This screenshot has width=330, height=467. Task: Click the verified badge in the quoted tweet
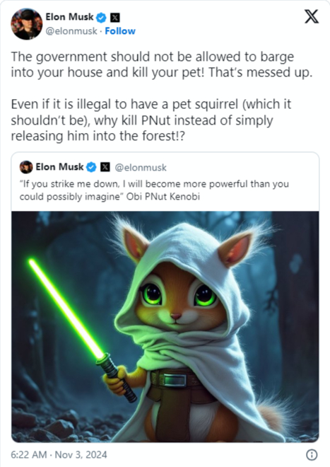[x=91, y=168]
